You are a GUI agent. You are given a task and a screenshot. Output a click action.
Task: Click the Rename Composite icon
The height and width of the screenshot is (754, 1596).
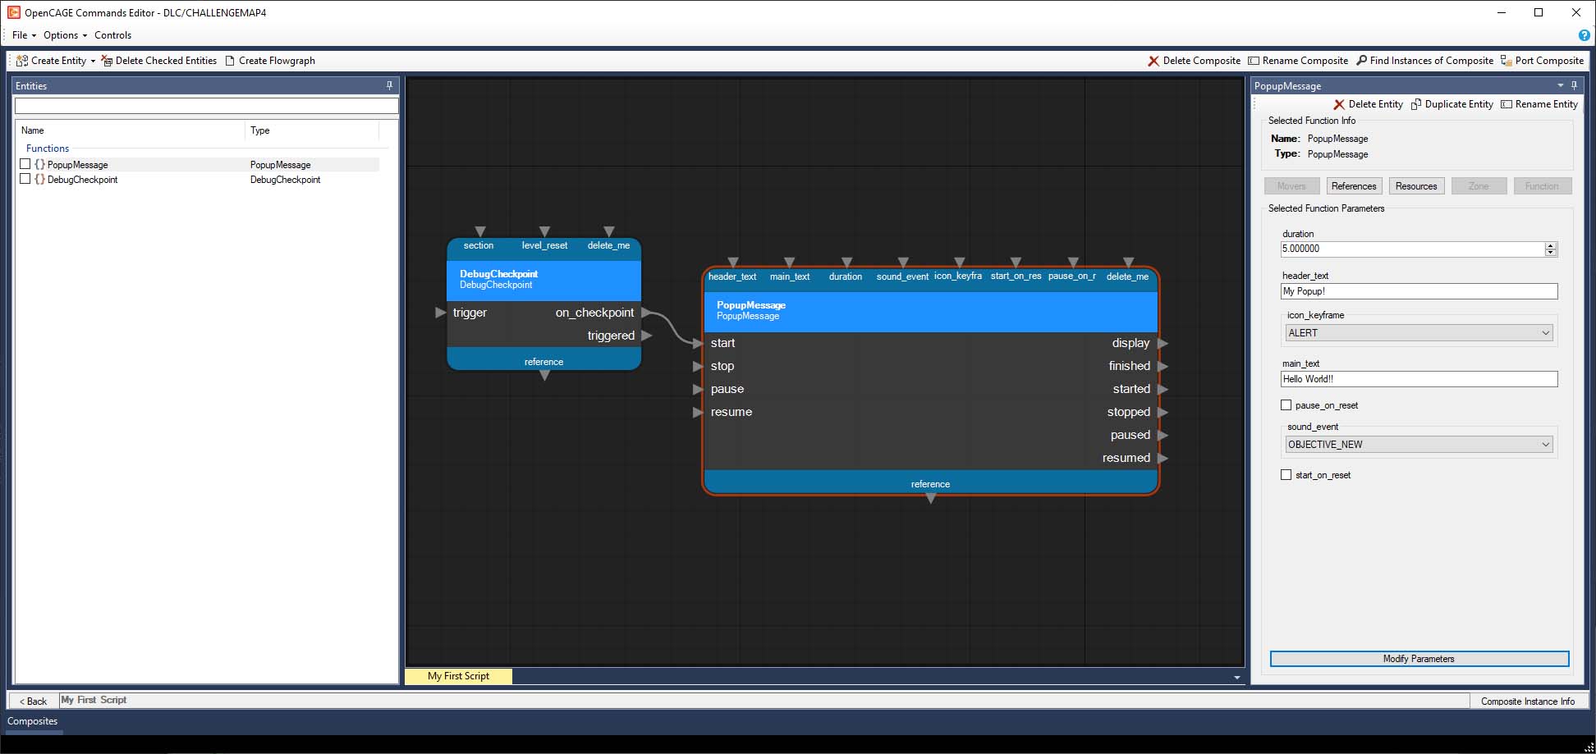[1253, 61]
